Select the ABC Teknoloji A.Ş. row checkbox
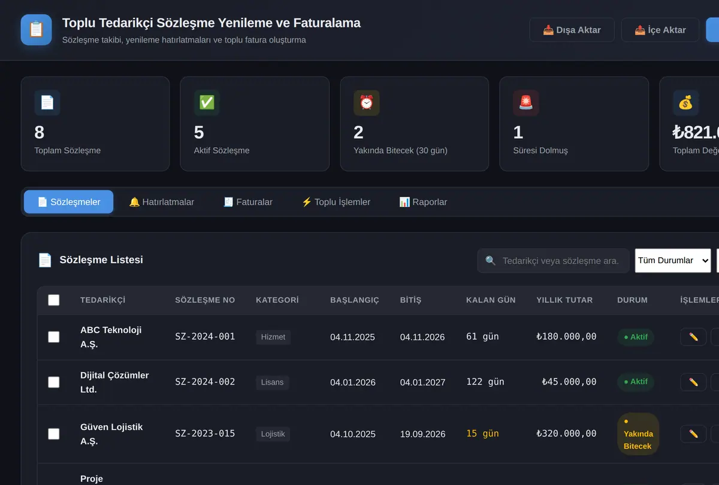The height and width of the screenshot is (485, 719). coord(54,337)
